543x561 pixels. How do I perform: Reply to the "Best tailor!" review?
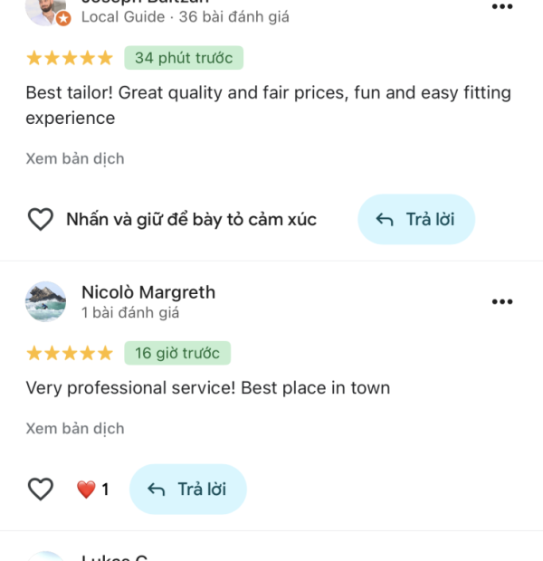coord(416,219)
